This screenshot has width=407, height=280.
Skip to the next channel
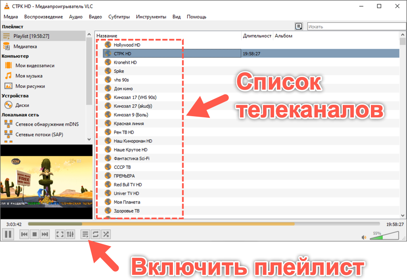coord(45,234)
